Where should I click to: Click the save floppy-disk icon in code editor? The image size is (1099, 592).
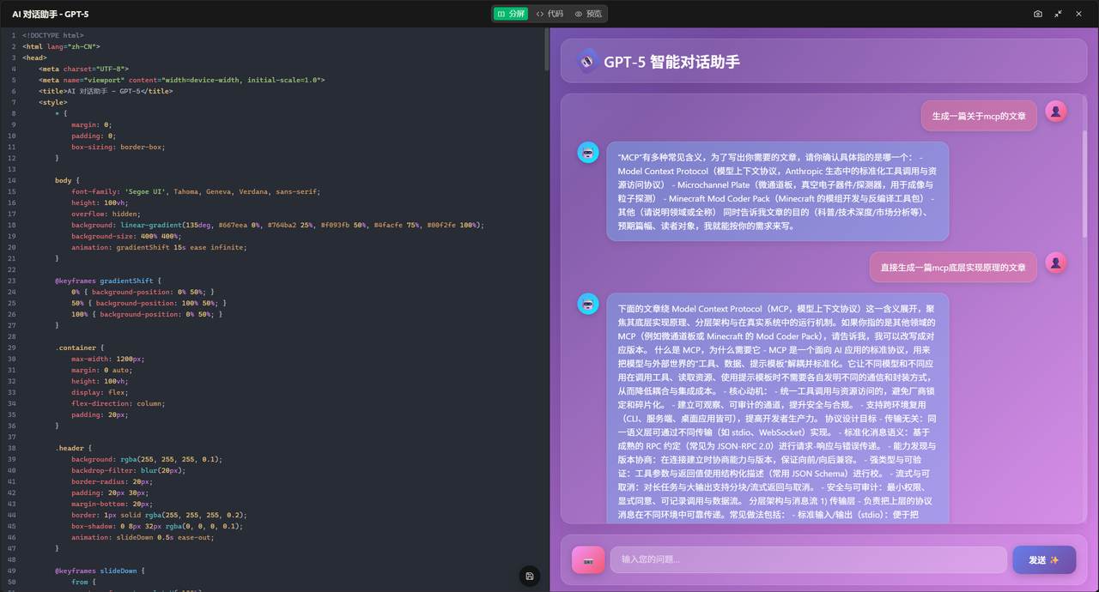pyautogui.click(x=530, y=576)
